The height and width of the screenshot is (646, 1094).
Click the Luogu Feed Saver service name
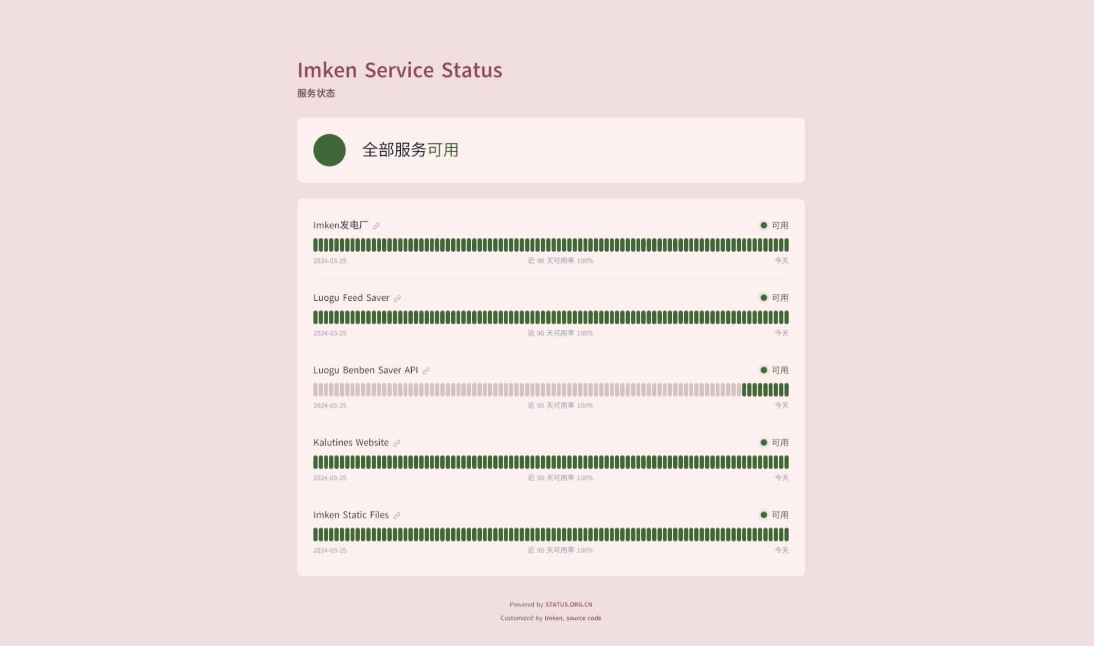click(x=351, y=298)
